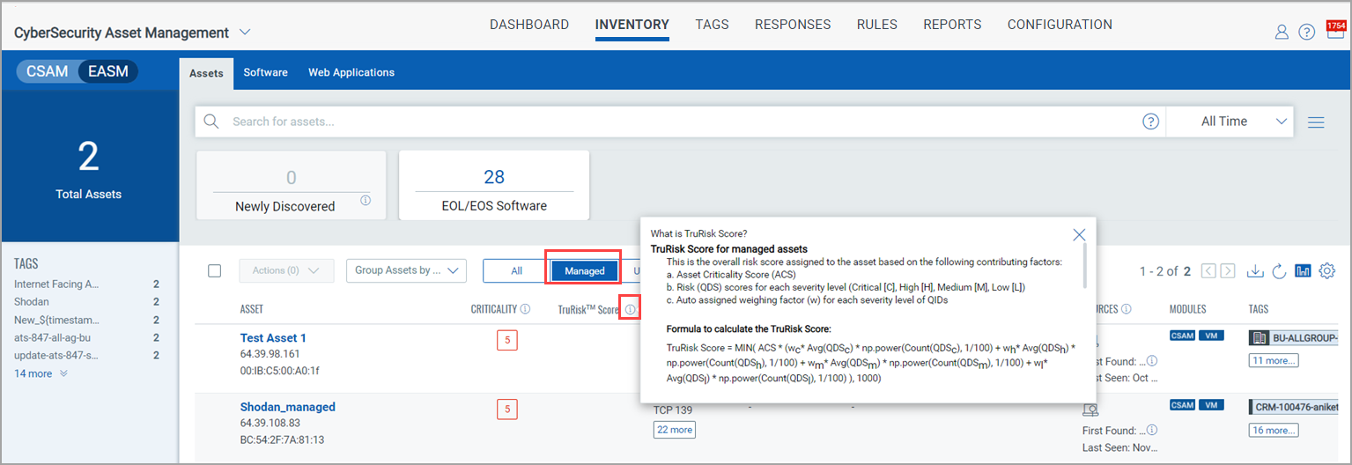Expand 22 more ports for Shodan_managed
This screenshot has width=1352, height=465.
pyautogui.click(x=674, y=430)
